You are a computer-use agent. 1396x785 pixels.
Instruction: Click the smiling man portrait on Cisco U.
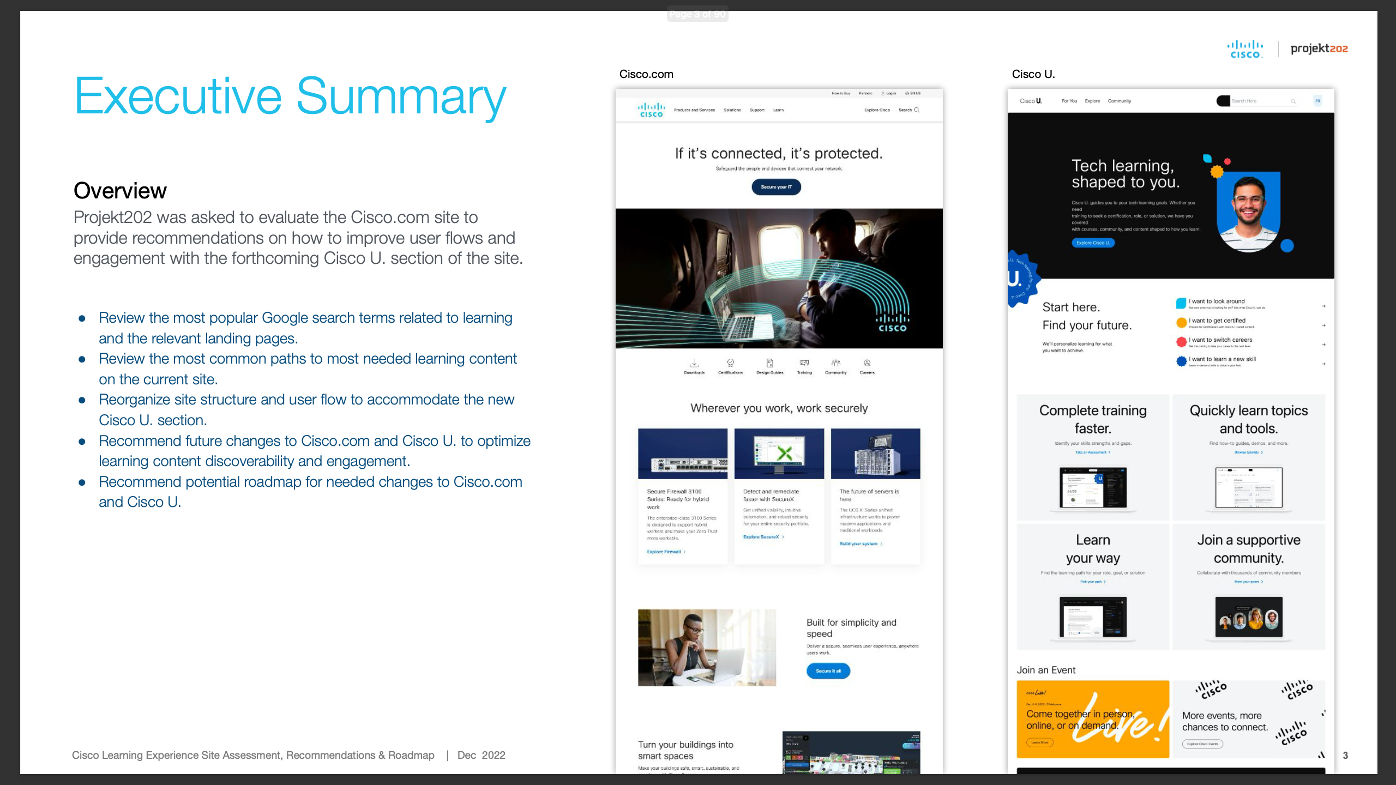click(1248, 212)
